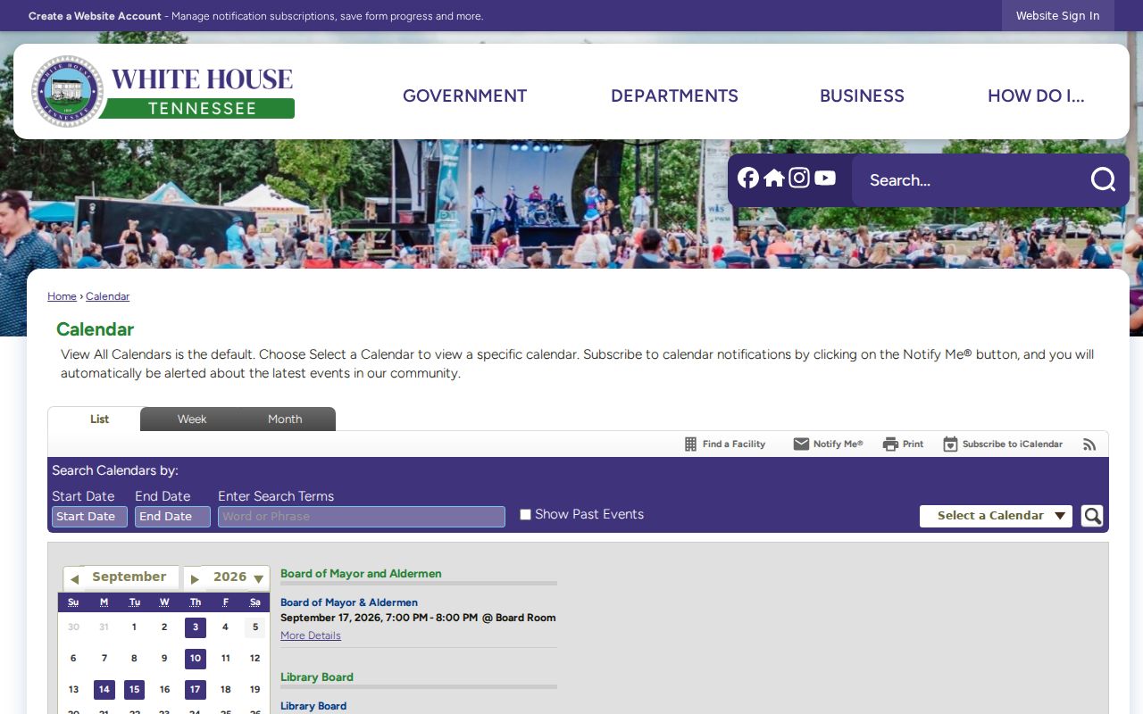Select September 10 in the mini calendar
The height and width of the screenshot is (714, 1143).
tap(196, 659)
